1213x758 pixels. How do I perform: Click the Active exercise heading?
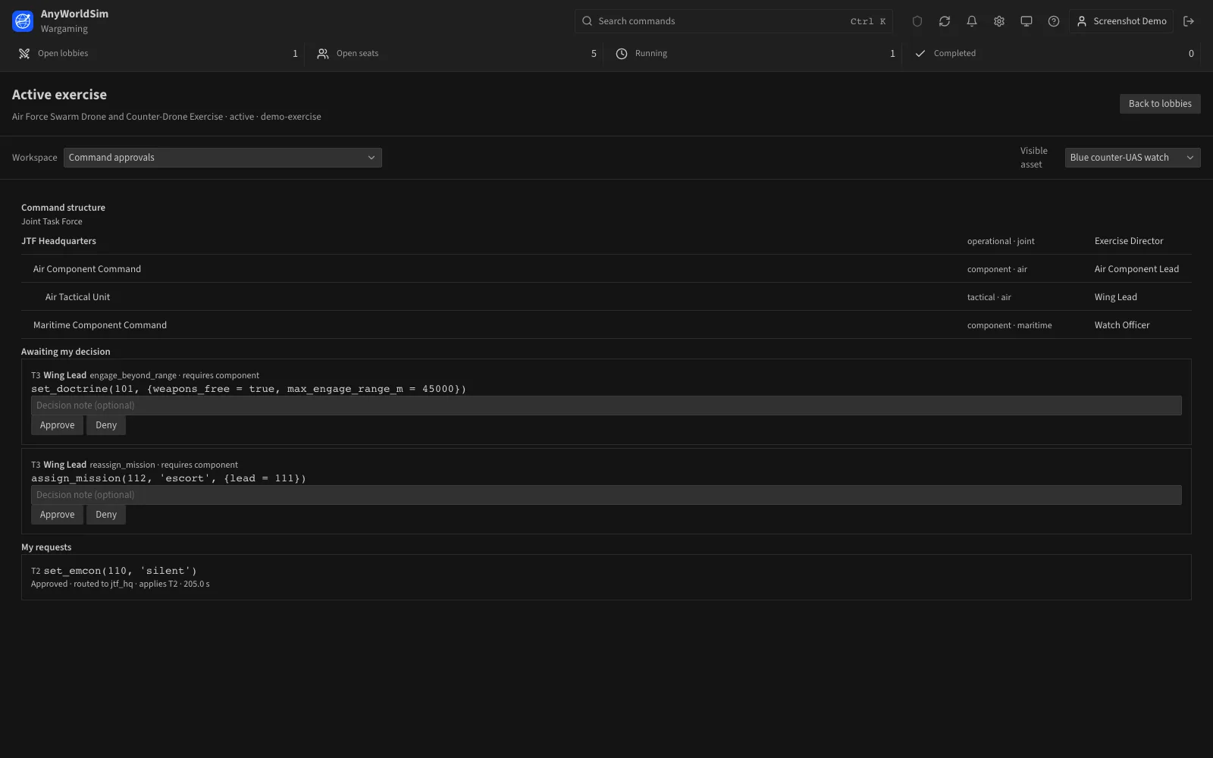click(x=59, y=95)
